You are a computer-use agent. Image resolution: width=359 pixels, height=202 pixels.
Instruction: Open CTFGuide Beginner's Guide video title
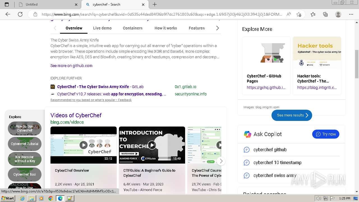coord(149,173)
